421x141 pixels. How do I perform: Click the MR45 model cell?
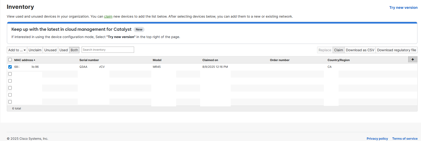point(157,67)
